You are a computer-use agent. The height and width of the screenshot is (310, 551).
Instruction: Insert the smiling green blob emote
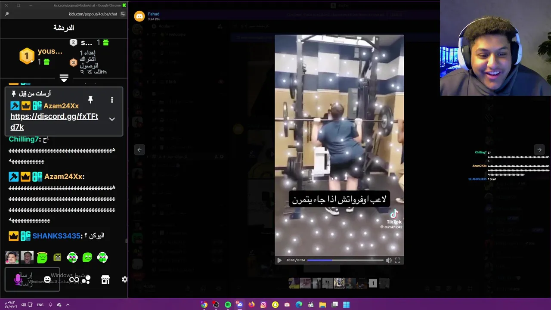[x=87, y=257]
